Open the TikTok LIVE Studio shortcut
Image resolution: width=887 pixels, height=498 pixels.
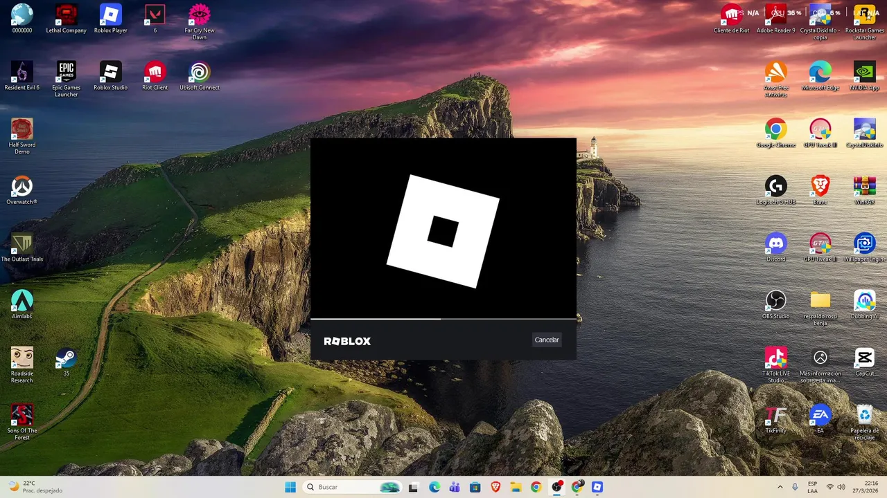(776, 365)
